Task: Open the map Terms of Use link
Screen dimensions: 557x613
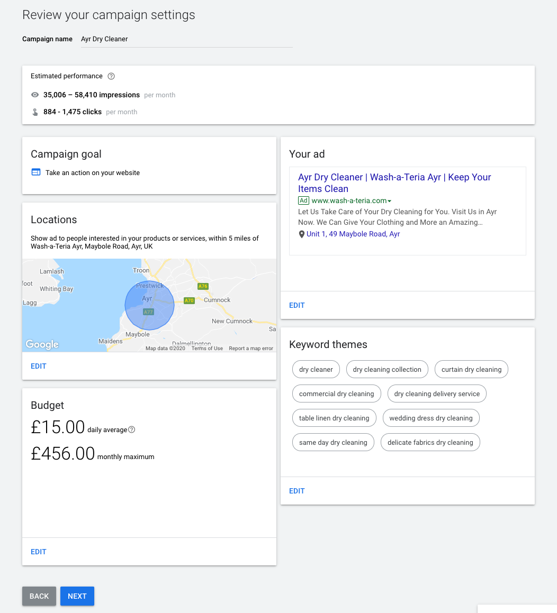Action: pyautogui.click(x=207, y=349)
